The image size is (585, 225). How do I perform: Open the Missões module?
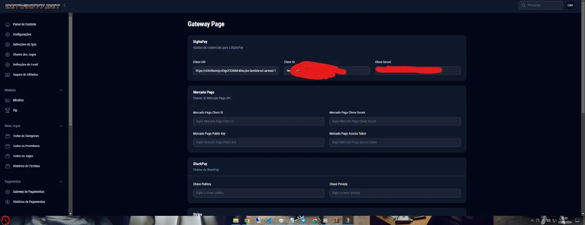(18, 100)
